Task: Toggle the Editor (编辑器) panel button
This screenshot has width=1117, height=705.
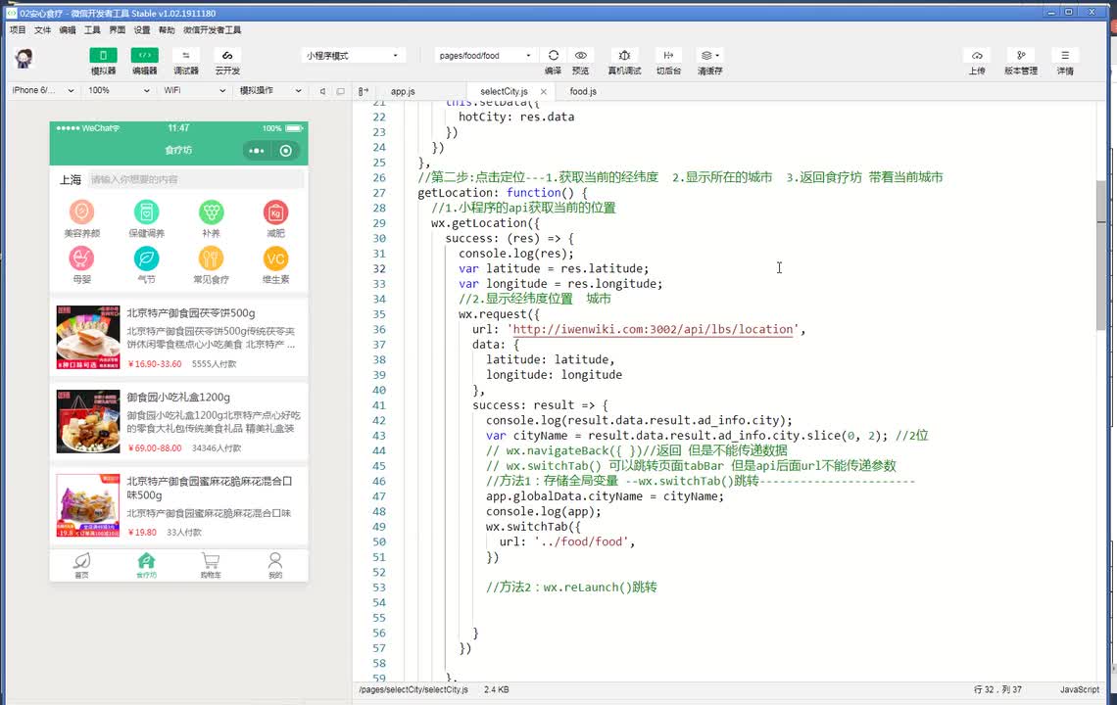Action: click(x=144, y=56)
